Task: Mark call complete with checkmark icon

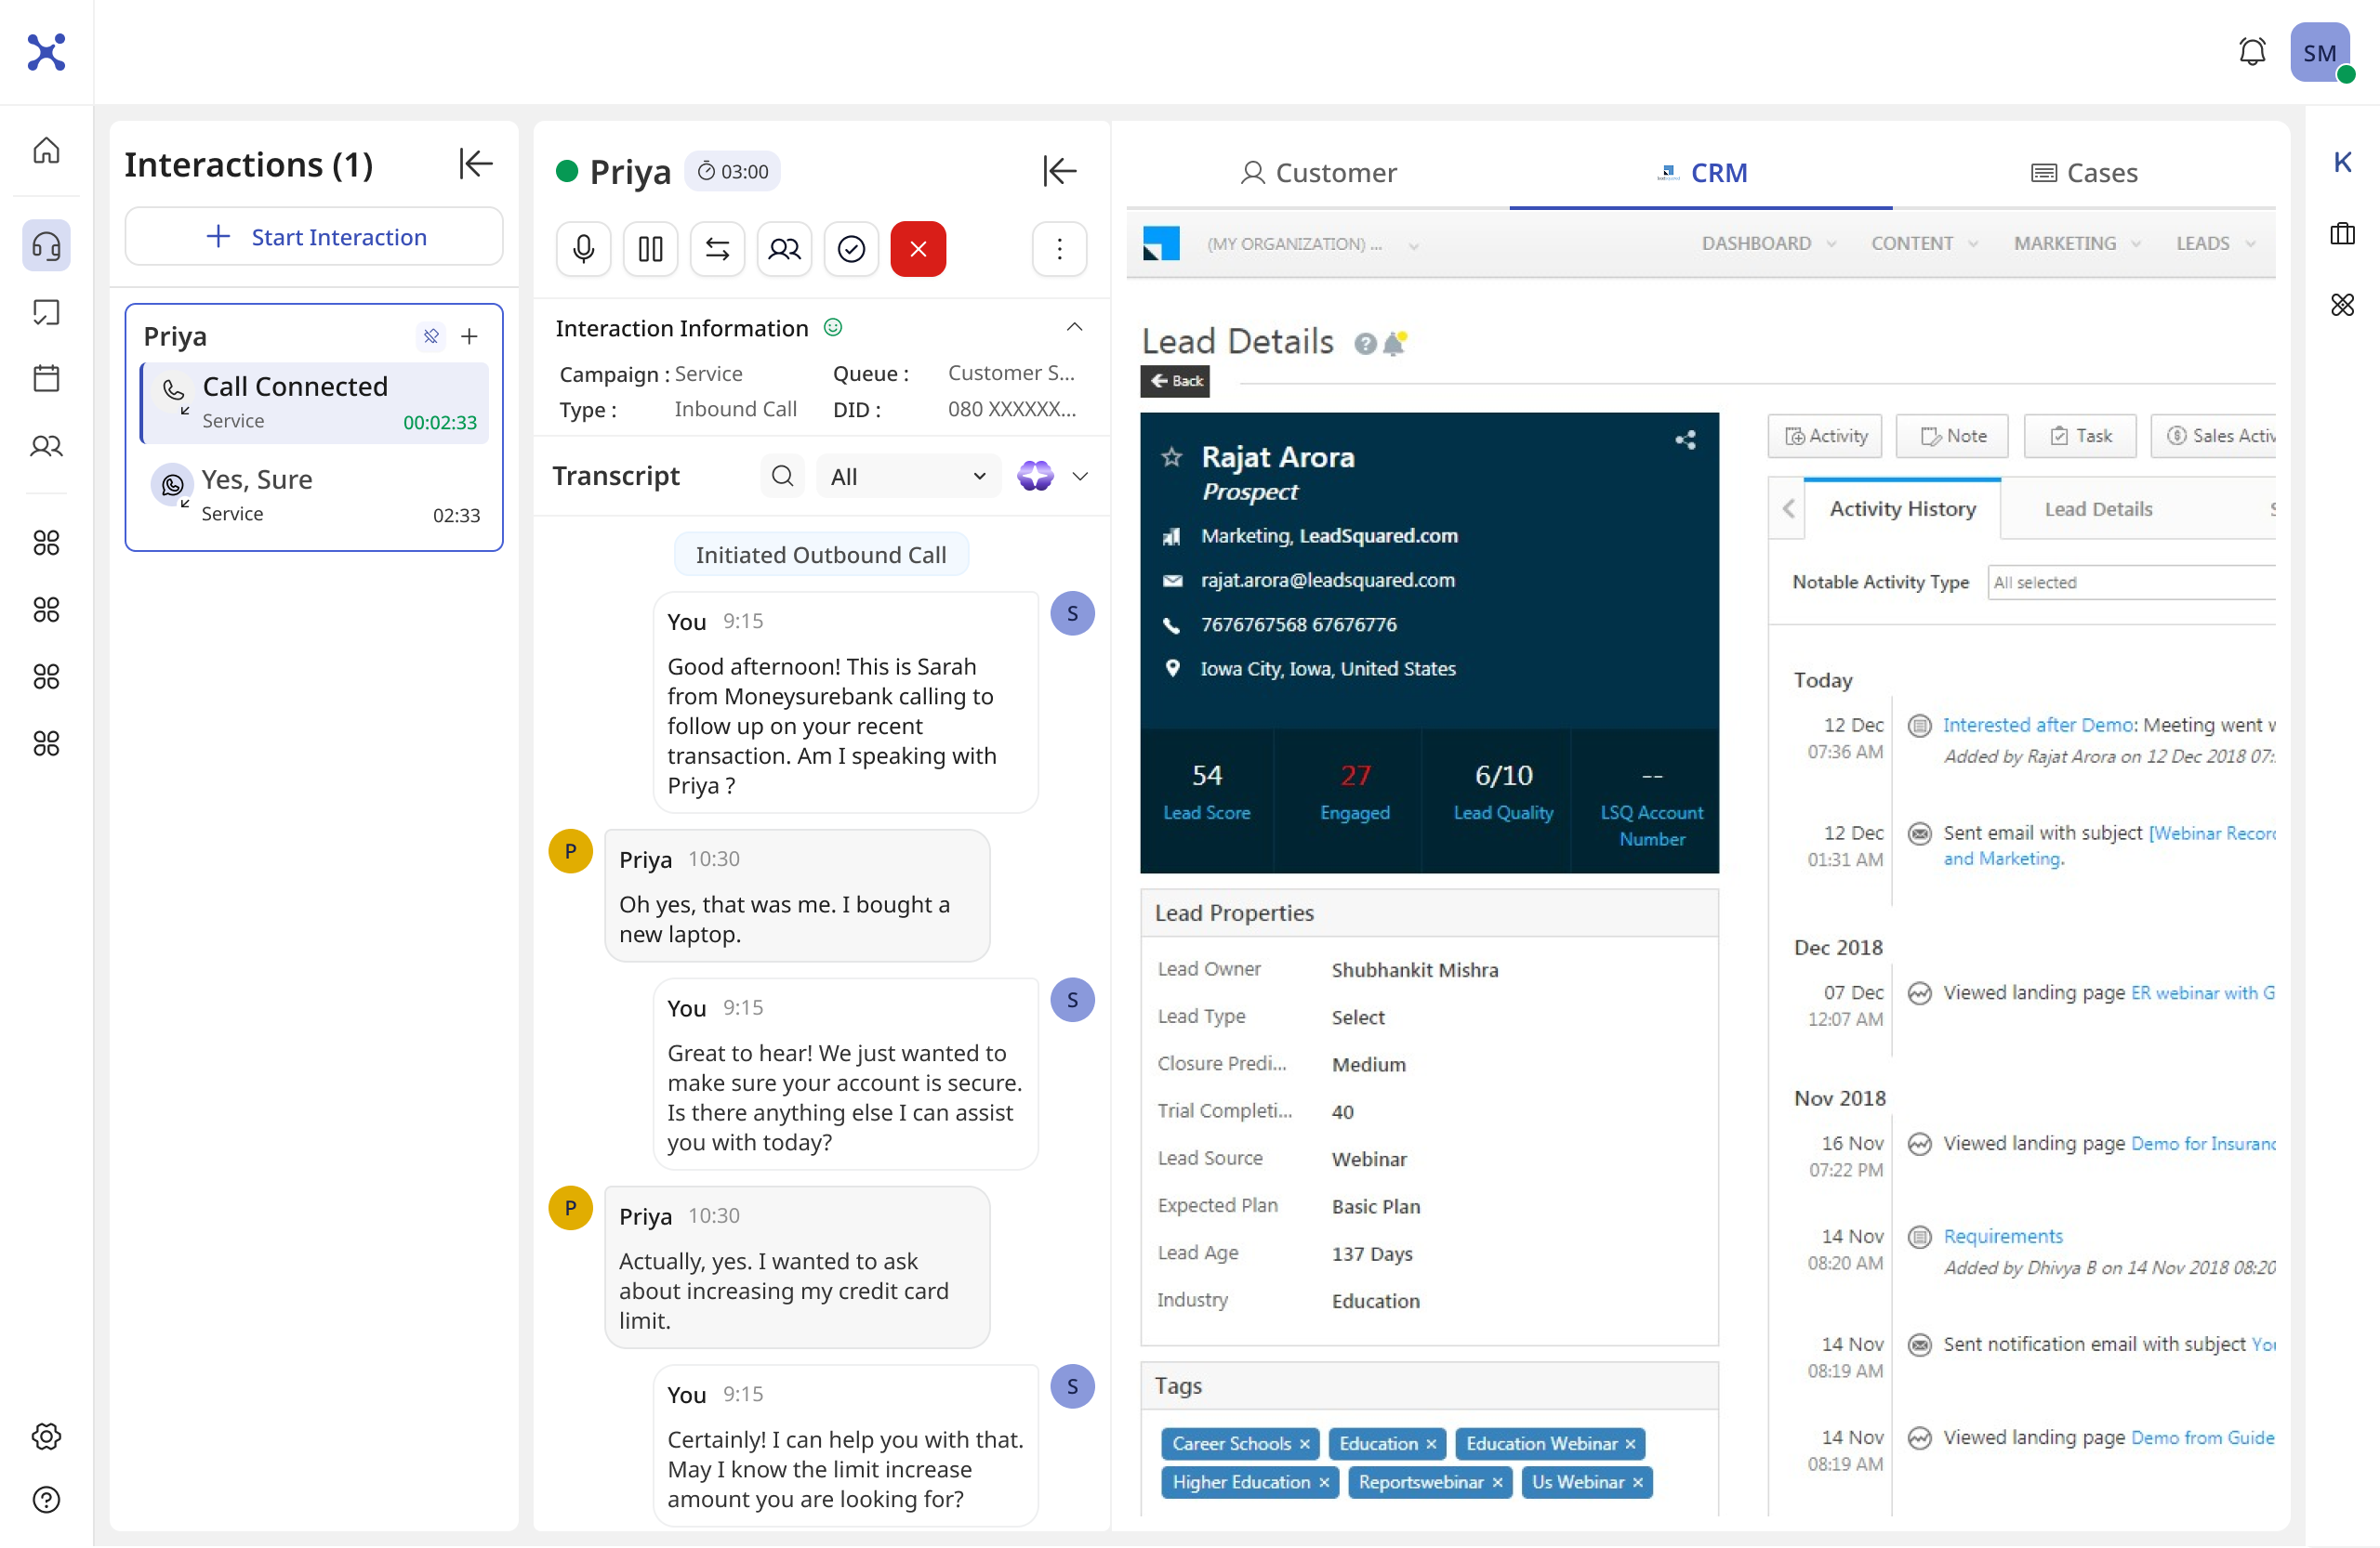Action: click(x=852, y=249)
